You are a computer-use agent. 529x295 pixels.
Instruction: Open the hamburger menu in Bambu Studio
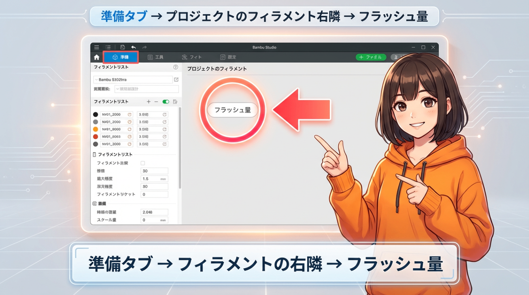point(97,47)
